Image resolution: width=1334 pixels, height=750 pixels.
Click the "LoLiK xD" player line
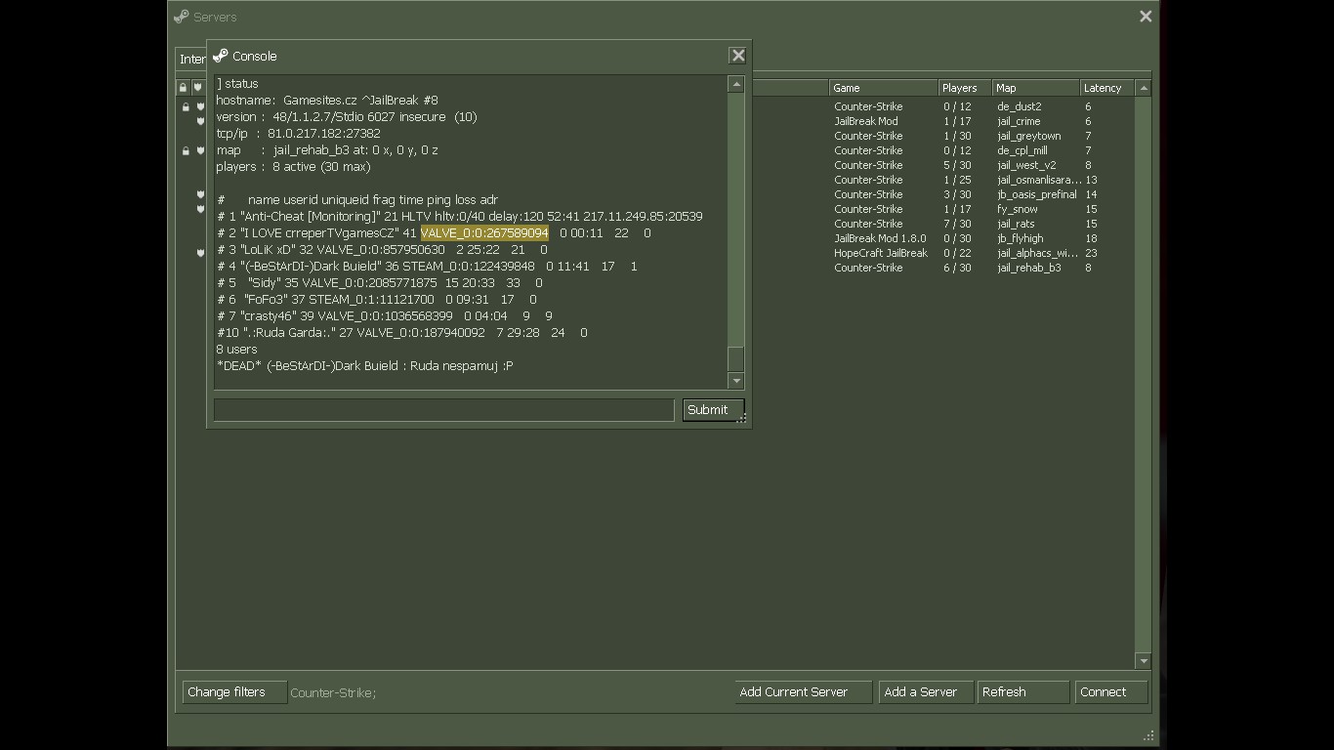[382, 250]
